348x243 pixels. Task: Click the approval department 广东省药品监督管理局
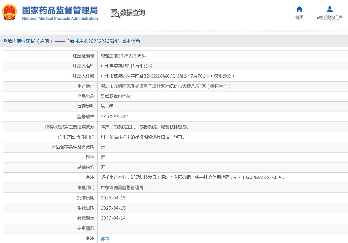pyautogui.click(x=122, y=188)
